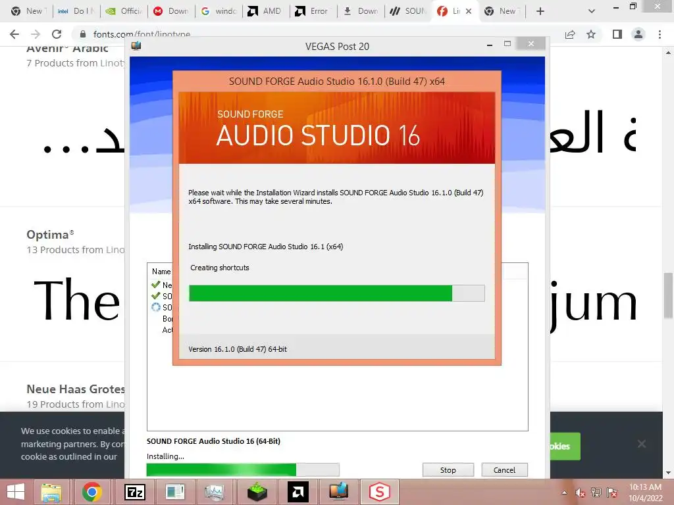This screenshot has width=674, height=505.
Task: Click the muted volume tray icon
Action: click(x=580, y=493)
